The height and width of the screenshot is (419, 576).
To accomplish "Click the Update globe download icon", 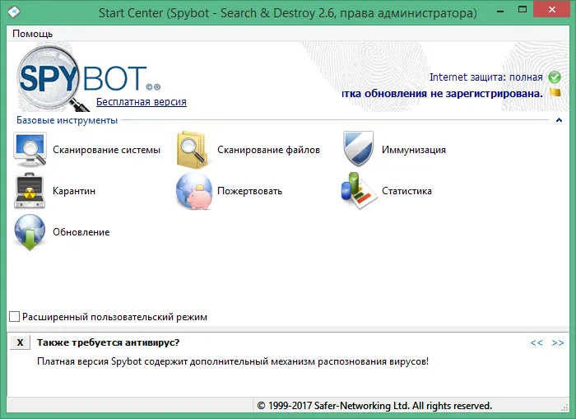I will pyautogui.click(x=30, y=232).
